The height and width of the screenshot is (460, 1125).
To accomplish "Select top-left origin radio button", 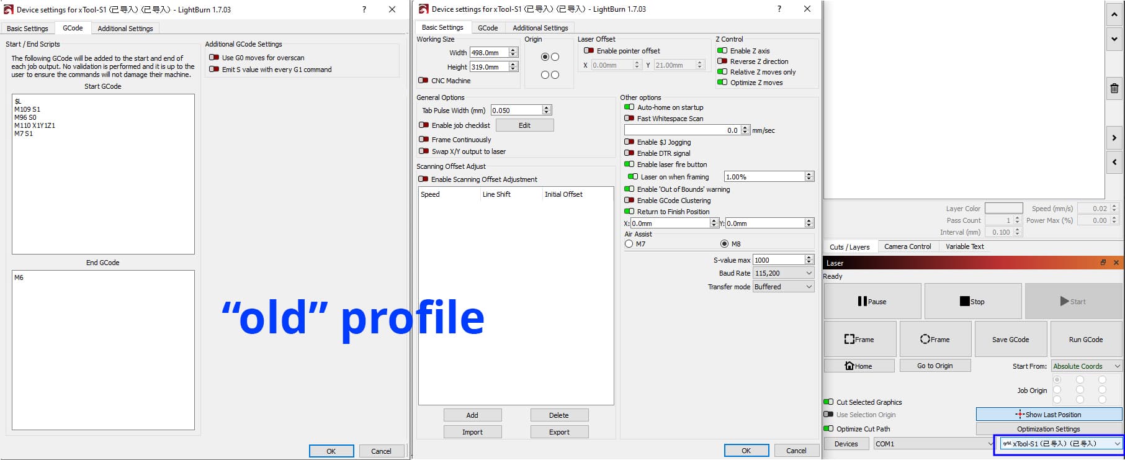I will [545, 56].
